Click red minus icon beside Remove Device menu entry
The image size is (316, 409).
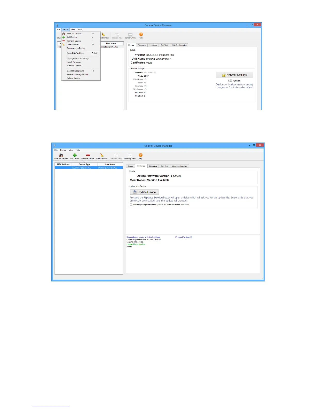pyautogui.click(x=64, y=41)
